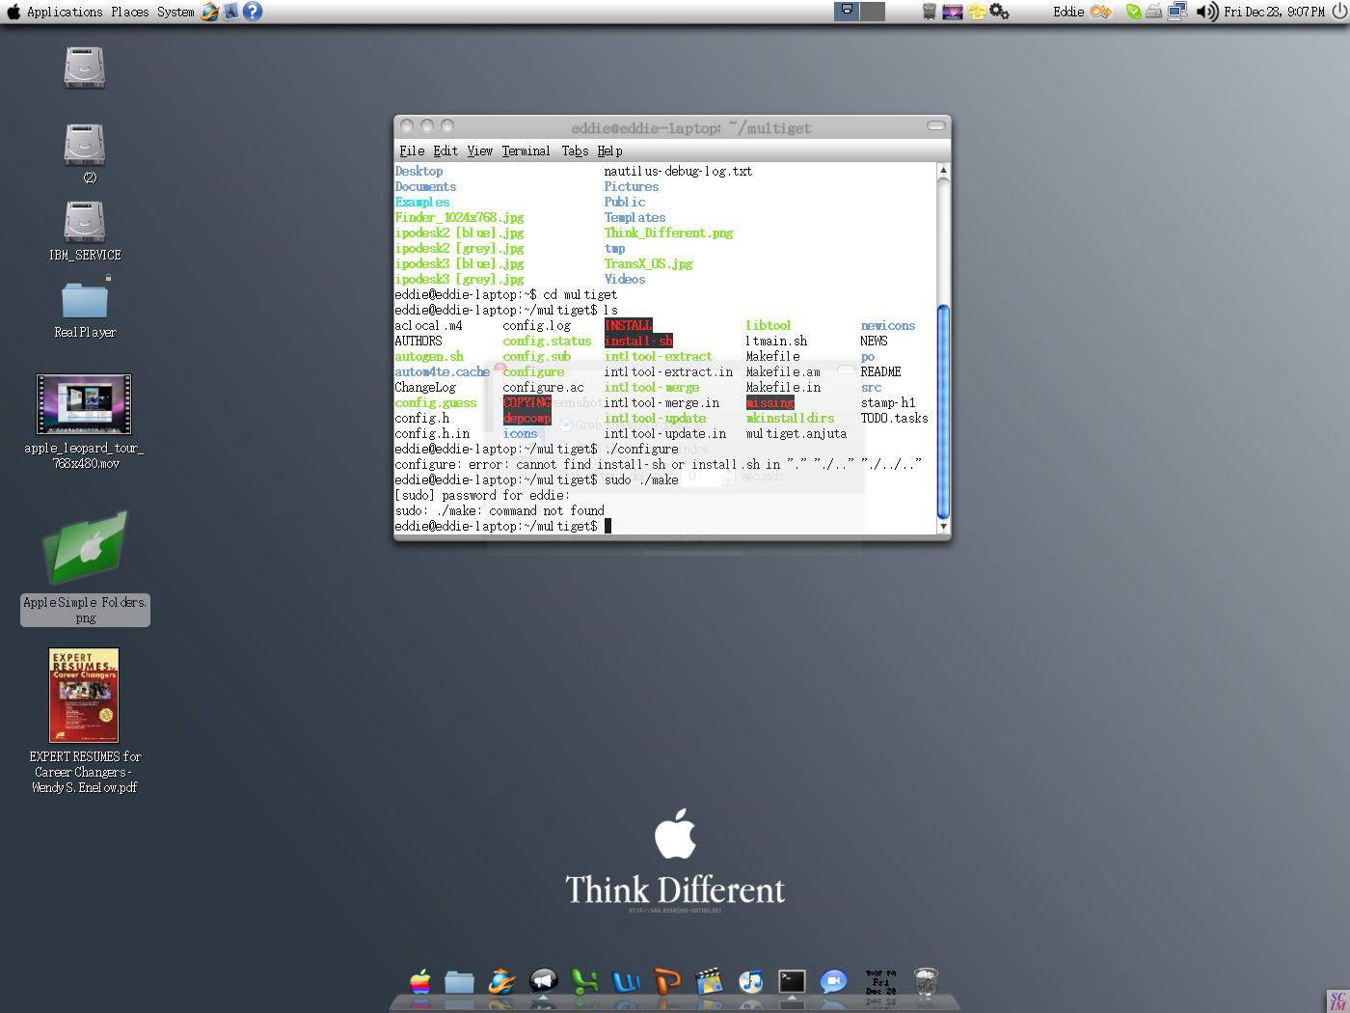Open the megaphone chat bubble dock icon
The width and height of the screenshot is (1350, 1013).
point(544,982)
